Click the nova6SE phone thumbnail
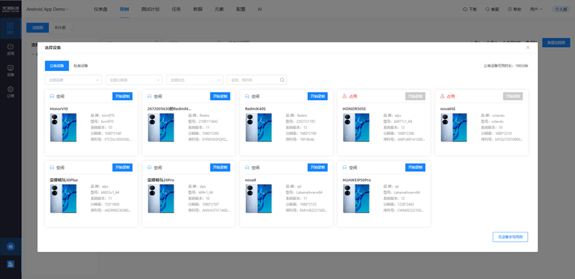 453,128
